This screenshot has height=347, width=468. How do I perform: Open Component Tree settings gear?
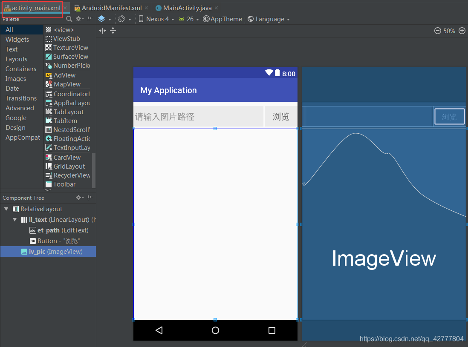tap(79, 198)
